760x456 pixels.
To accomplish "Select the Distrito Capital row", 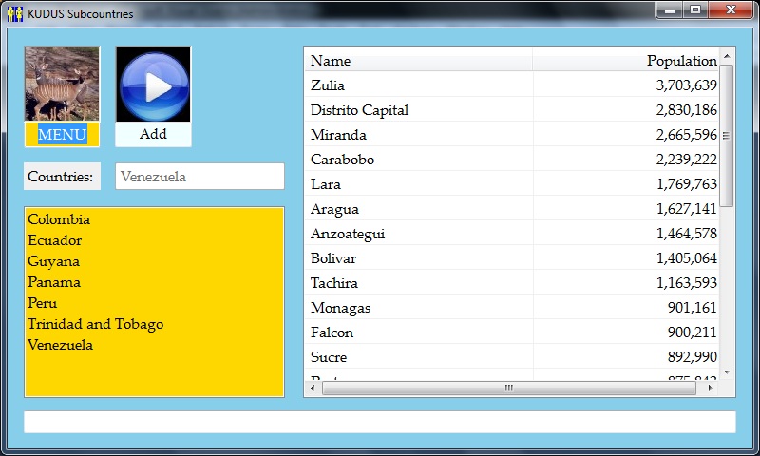I will point(512,110).
